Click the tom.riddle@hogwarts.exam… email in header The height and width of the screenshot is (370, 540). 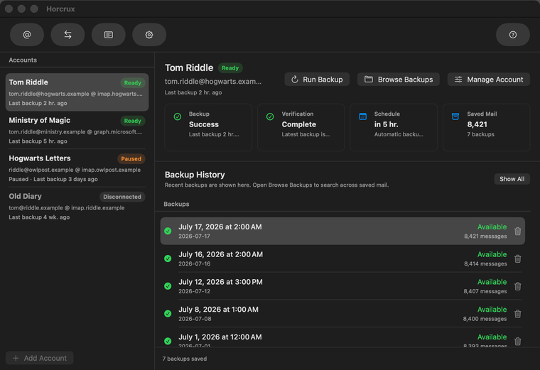coord(213,82)
